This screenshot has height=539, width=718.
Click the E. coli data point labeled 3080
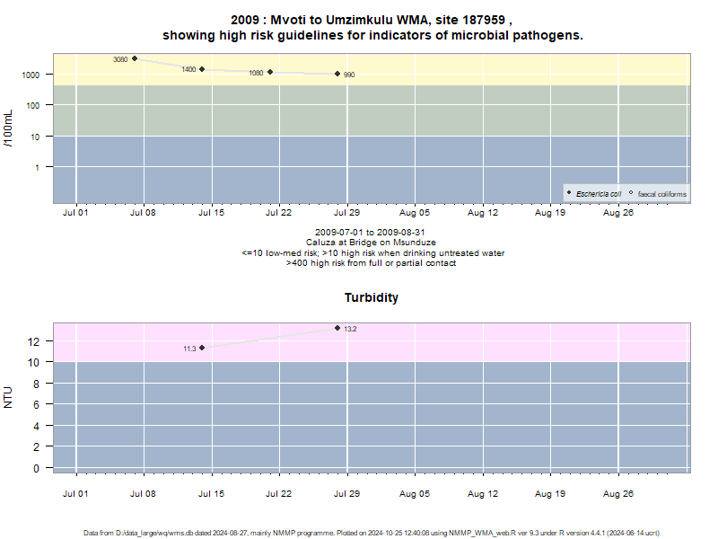click(135, 58)
